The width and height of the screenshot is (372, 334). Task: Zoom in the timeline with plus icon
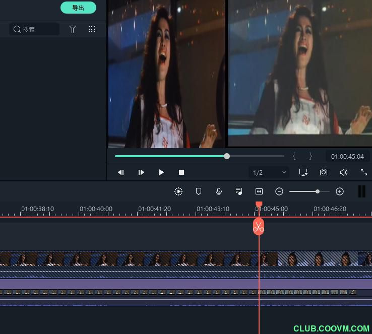[340, 191]
